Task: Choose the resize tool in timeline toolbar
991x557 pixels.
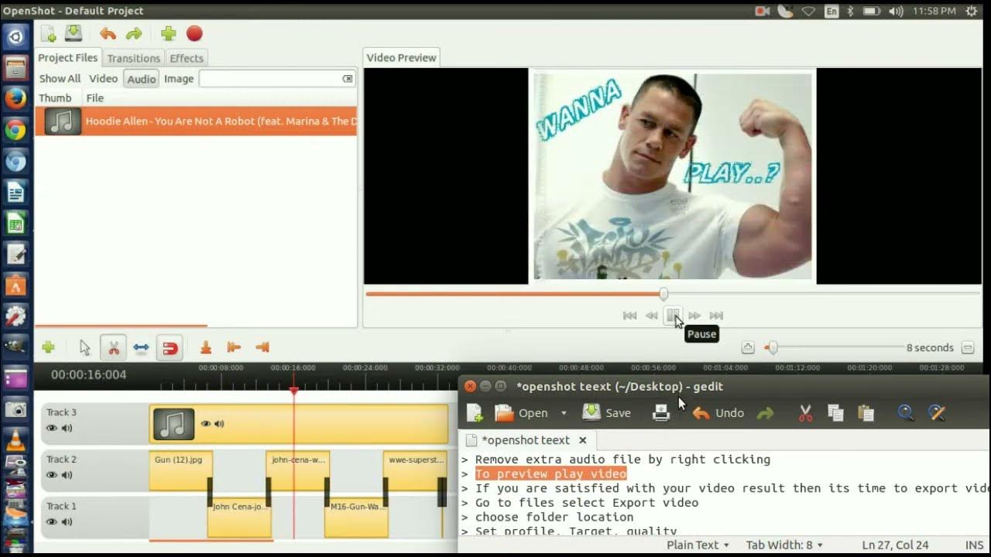Action: point(141,348)
